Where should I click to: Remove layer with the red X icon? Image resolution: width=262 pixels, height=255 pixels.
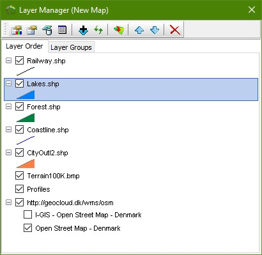pyautogui.click(x=175, y=30)
